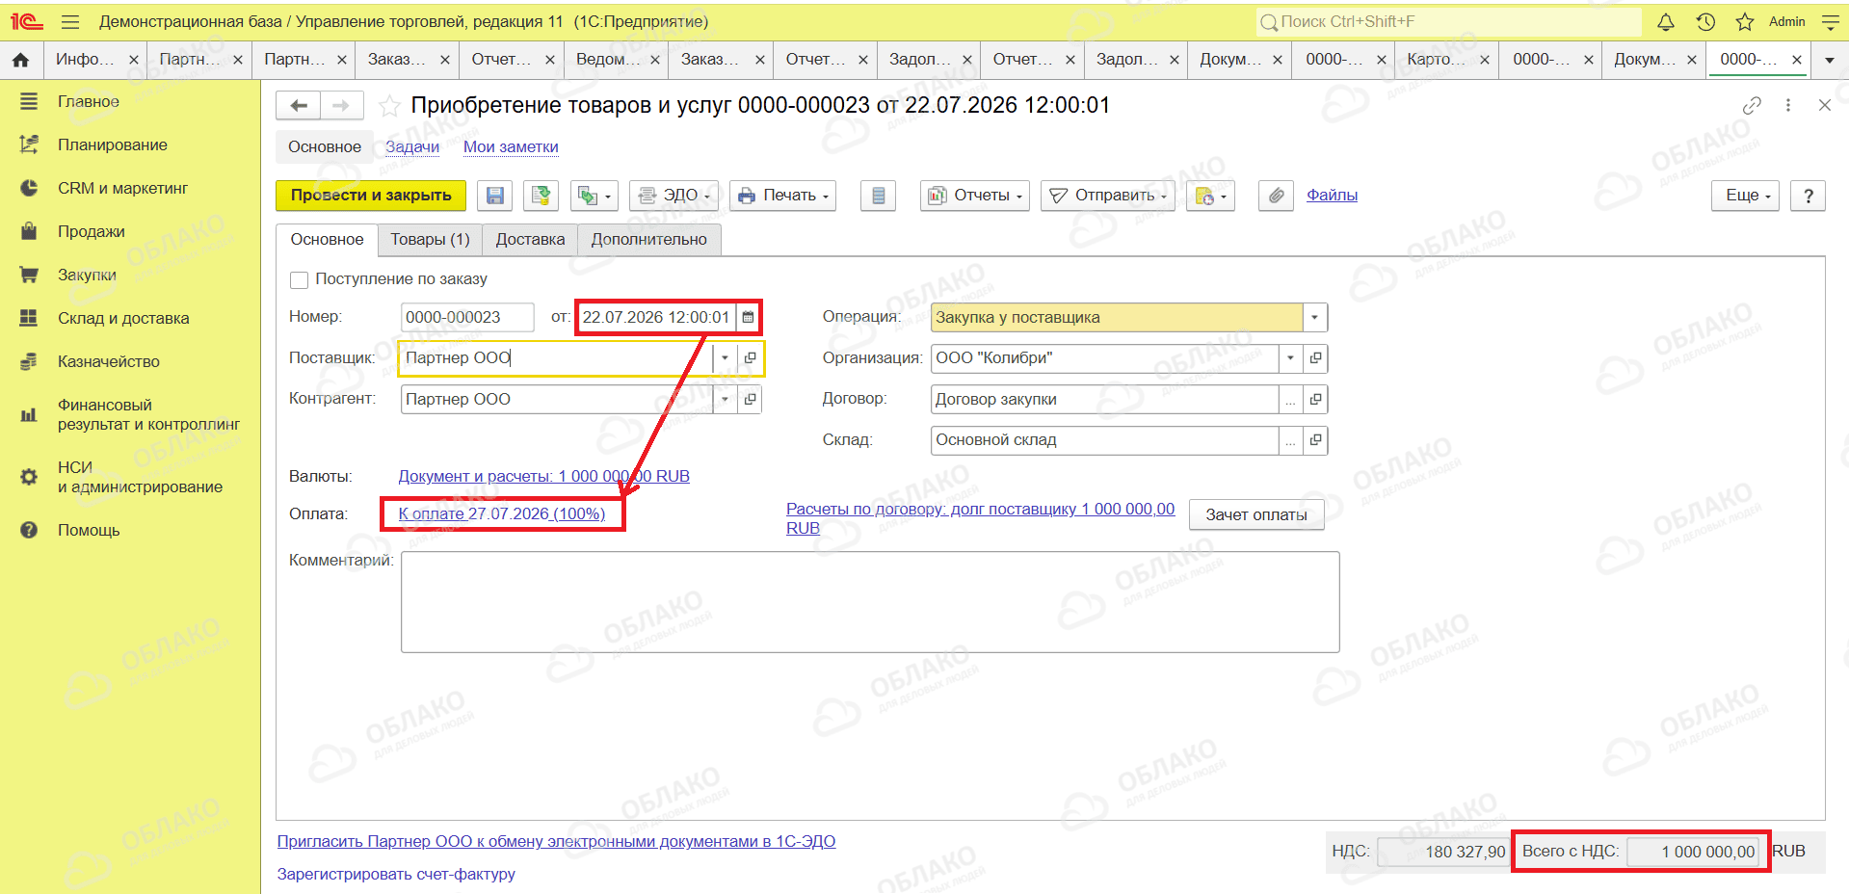This screenshot has height=894, width=1849.
Task: Open the Договор selection ellipsis button
Action: [1290, 399]
